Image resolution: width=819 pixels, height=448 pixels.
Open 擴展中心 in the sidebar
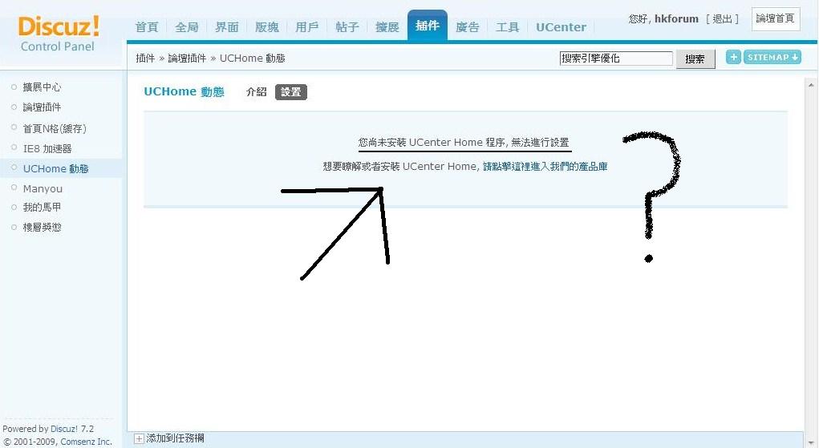click(x=42, y=87)
